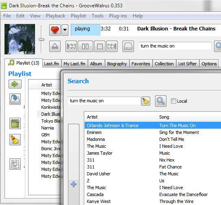Switch to the Collection tab

(164, 64)
